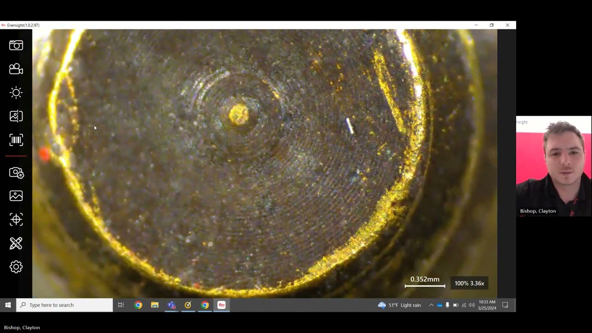
Task: Select the Enersight app taskbar icon
Action: [222, 305]
